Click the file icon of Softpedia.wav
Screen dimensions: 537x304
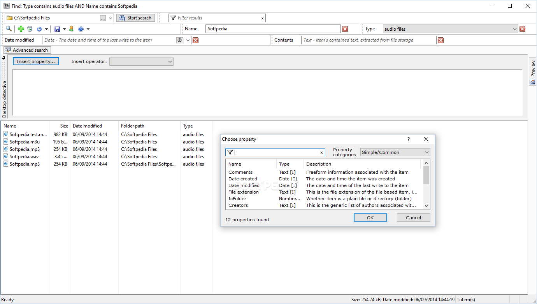coord(6,157)
